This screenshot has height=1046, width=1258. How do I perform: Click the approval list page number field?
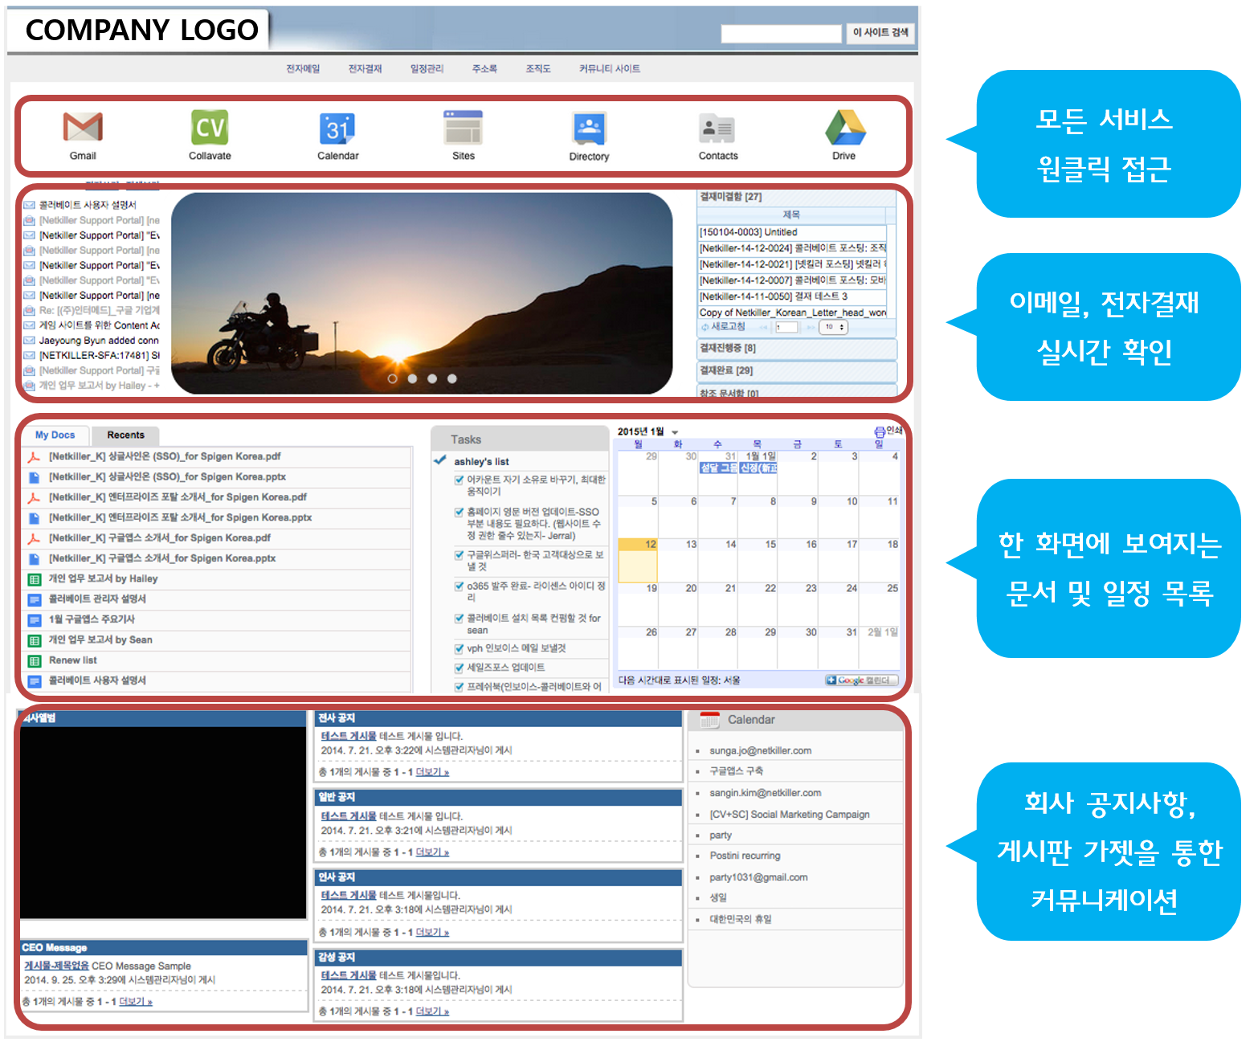click(786, 327)
